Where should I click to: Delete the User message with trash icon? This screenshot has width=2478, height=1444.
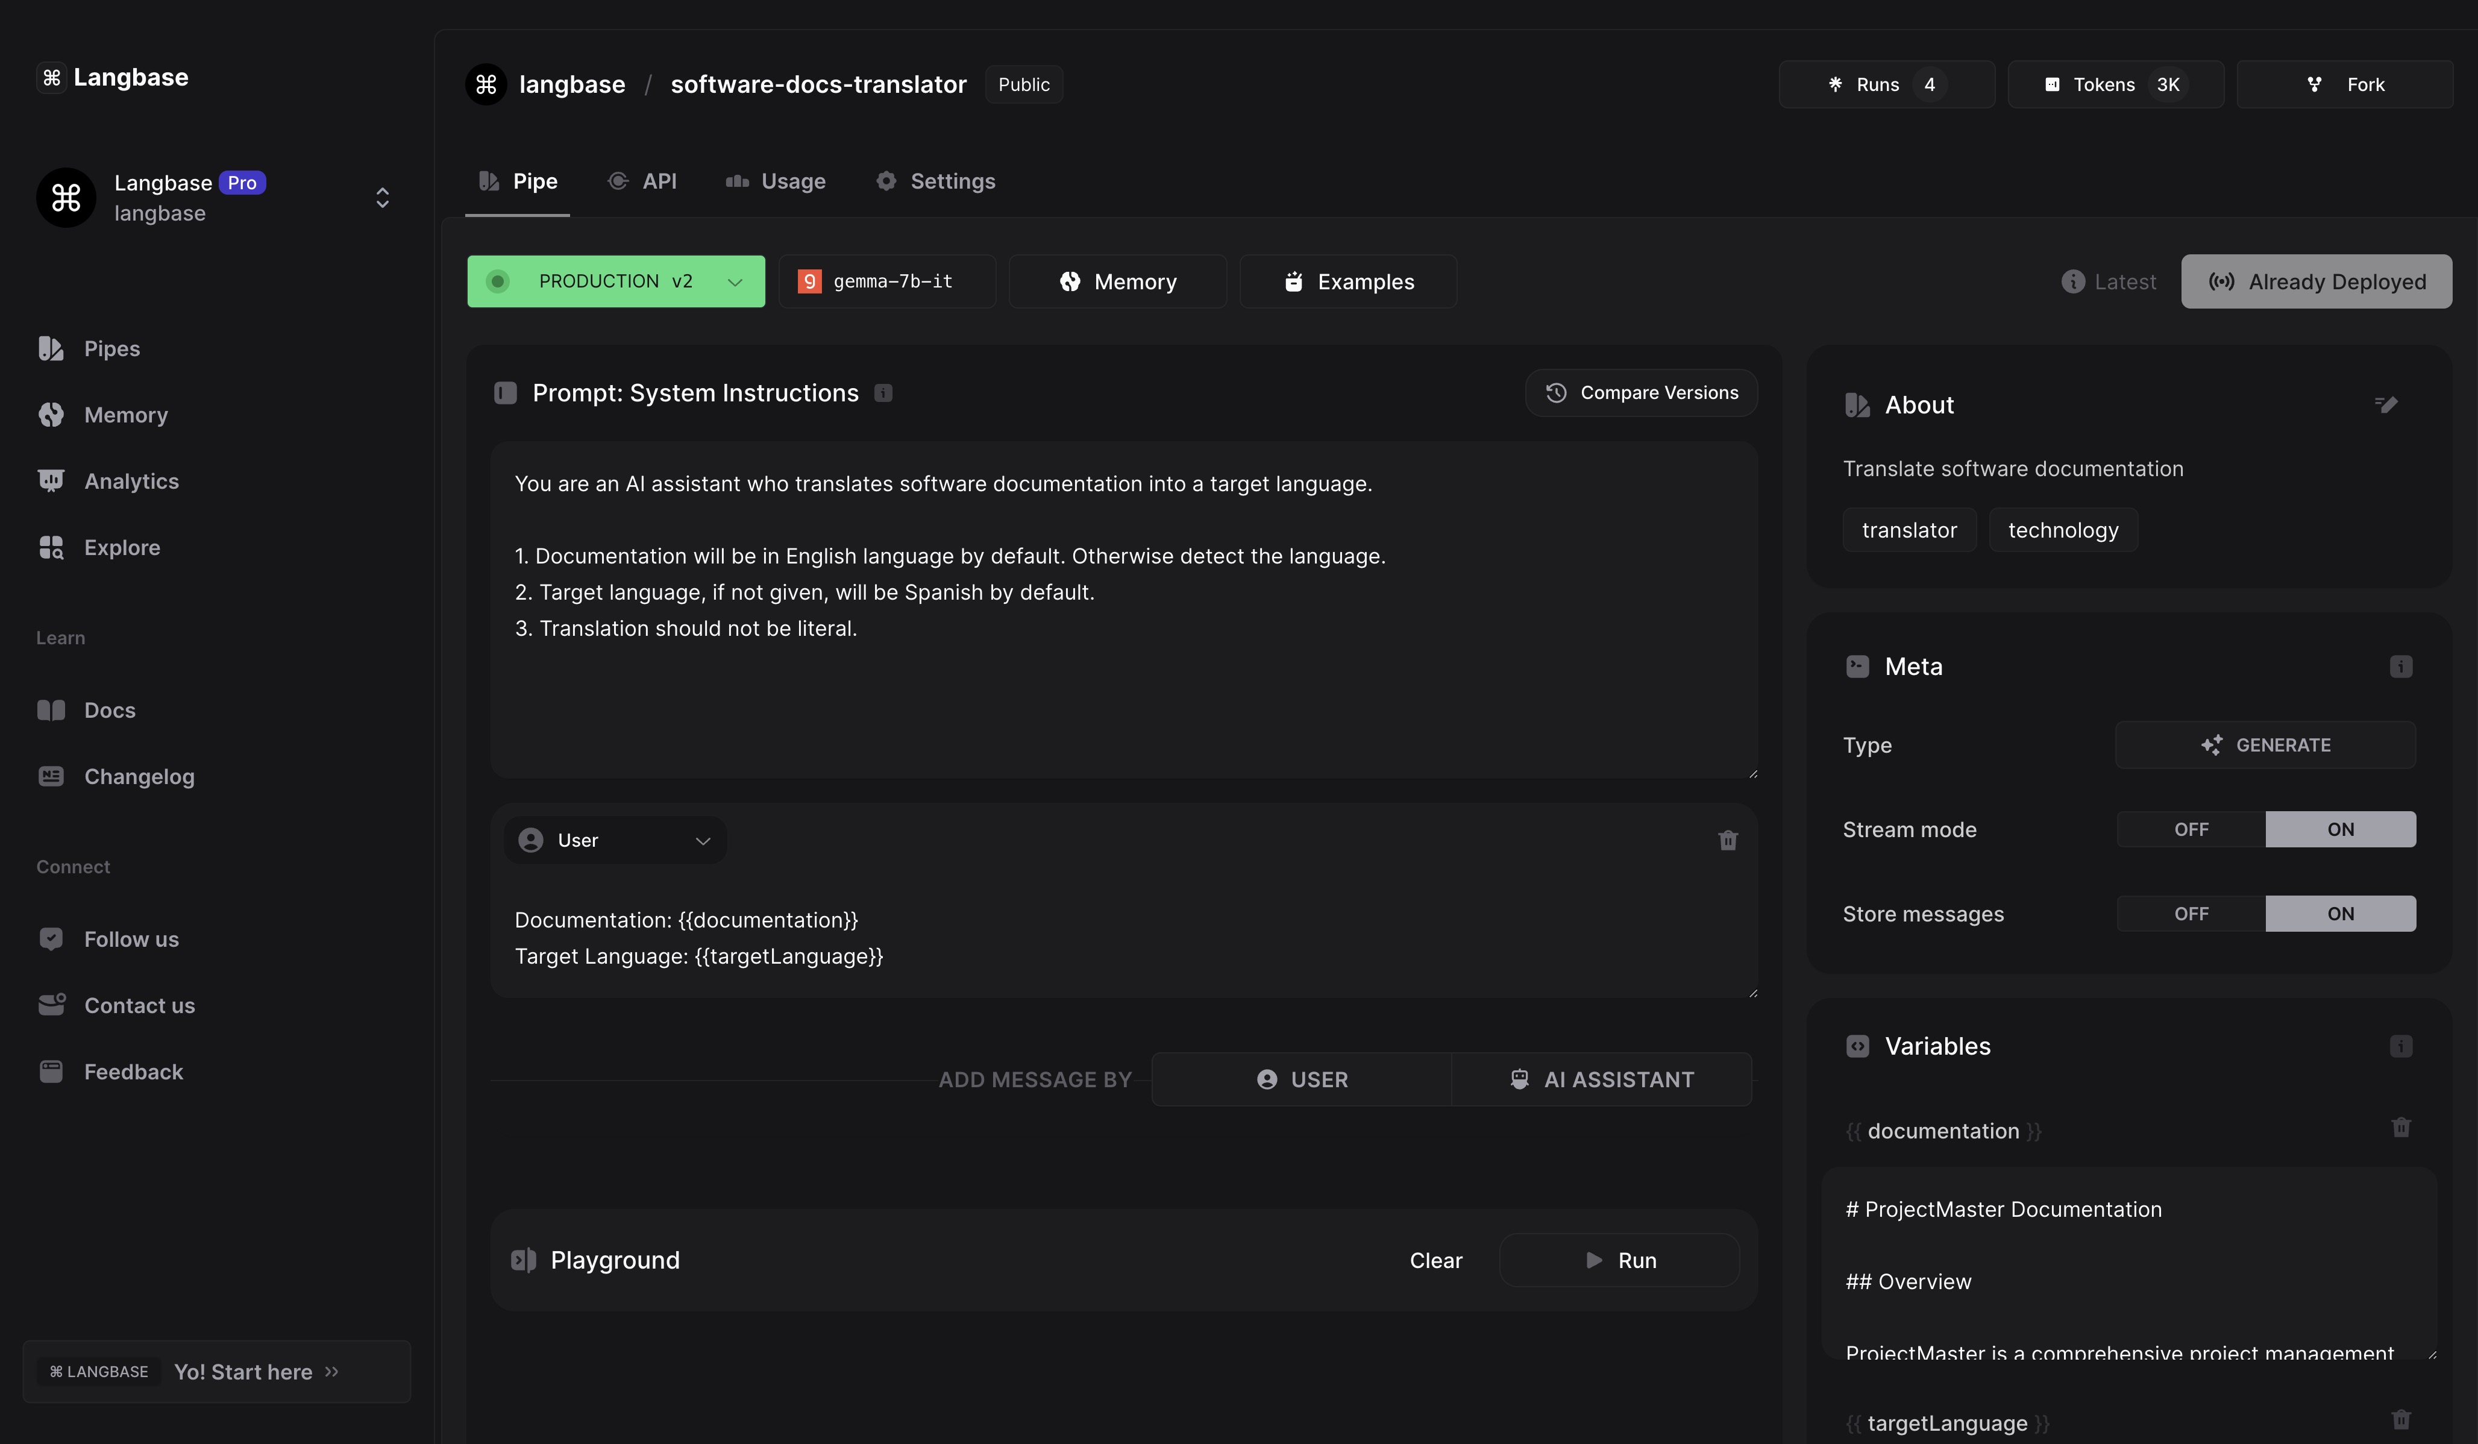point(1728,840)
